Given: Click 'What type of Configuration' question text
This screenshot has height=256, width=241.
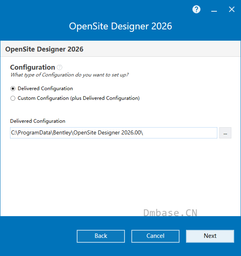Looking at the screenshot, I should tap(69, 75).
